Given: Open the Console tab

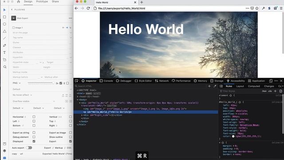Looking at the screenshot, I should (x=106, y=81).
